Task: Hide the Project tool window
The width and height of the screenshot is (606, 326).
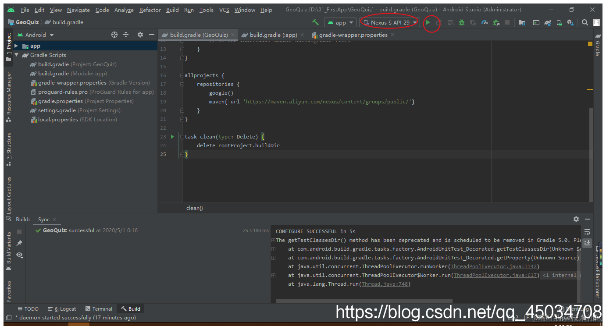Action: pos(152,35)
